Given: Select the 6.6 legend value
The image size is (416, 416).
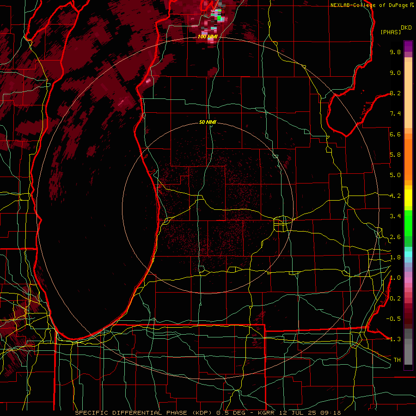Looking at the screenshot, I should coord(395,135).
